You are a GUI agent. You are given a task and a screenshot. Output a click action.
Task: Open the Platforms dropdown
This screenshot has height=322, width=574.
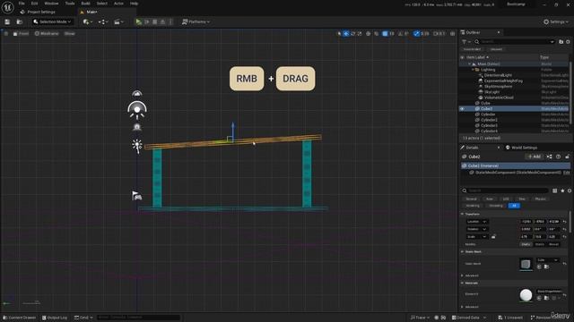[x=196, y=21]
